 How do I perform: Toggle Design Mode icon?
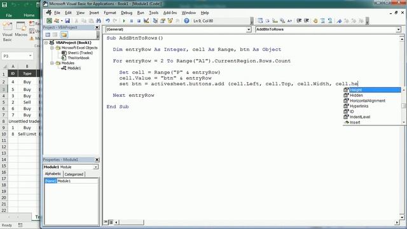[x=146, y=21]
